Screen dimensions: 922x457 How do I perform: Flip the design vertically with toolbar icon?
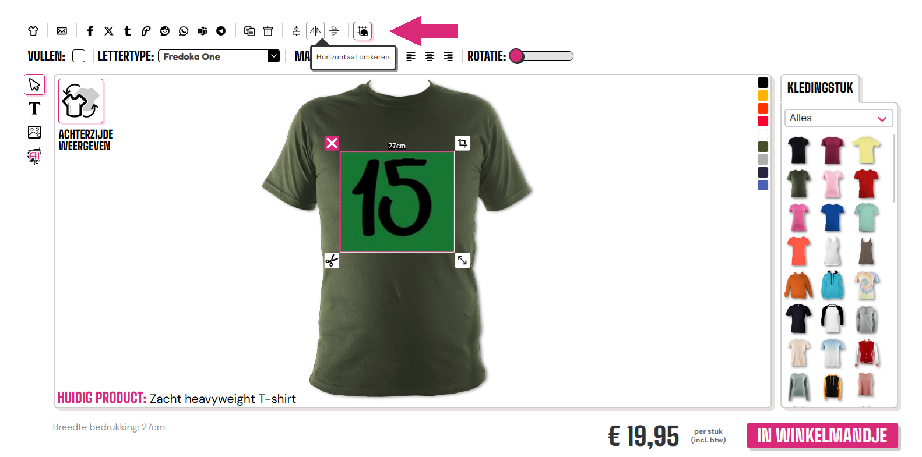click(334, 31)
